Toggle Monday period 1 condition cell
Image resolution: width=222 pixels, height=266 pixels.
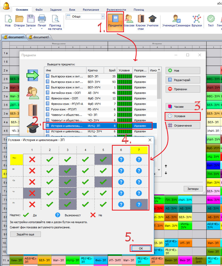[32, 159]
